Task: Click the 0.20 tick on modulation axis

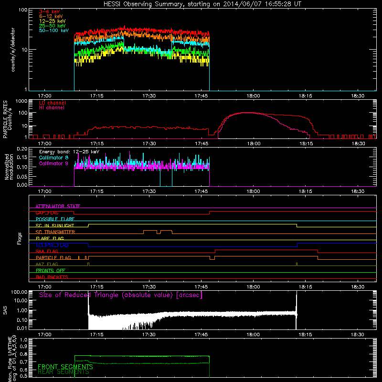Action: click(22, 149)
